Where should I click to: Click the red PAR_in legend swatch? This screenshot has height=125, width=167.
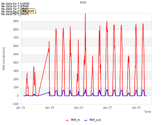[x=67, y=120]
